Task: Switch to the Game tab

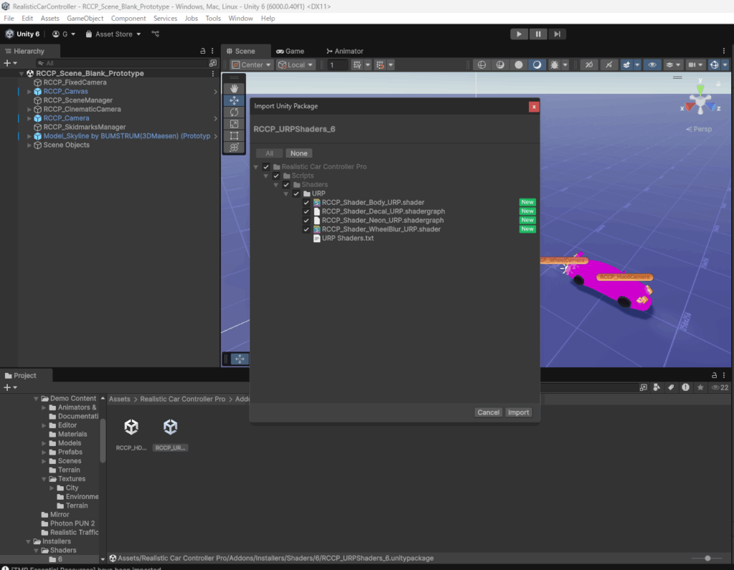Action: [x=290, y=51]
